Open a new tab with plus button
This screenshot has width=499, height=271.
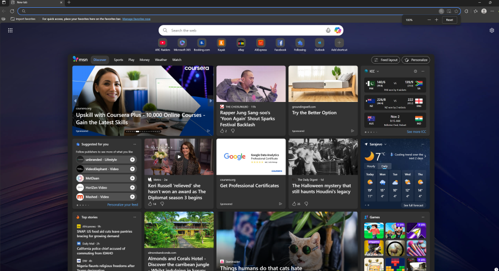coord(69,2)
